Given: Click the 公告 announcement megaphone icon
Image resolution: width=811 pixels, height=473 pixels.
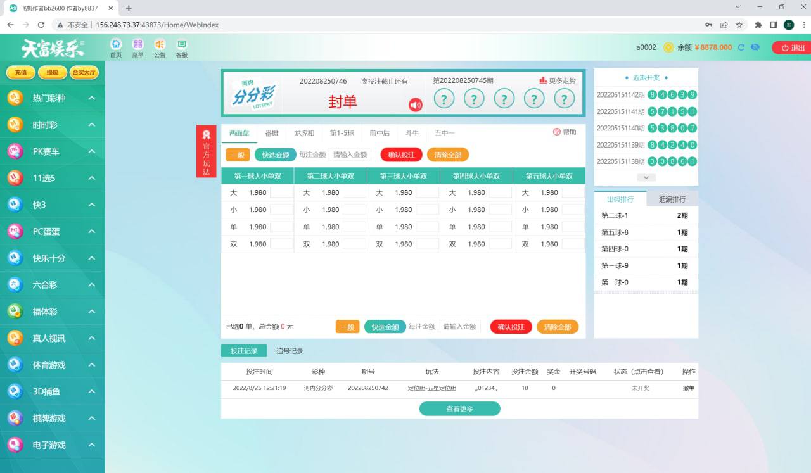Looking at the screenshot, I should (160, 44).
